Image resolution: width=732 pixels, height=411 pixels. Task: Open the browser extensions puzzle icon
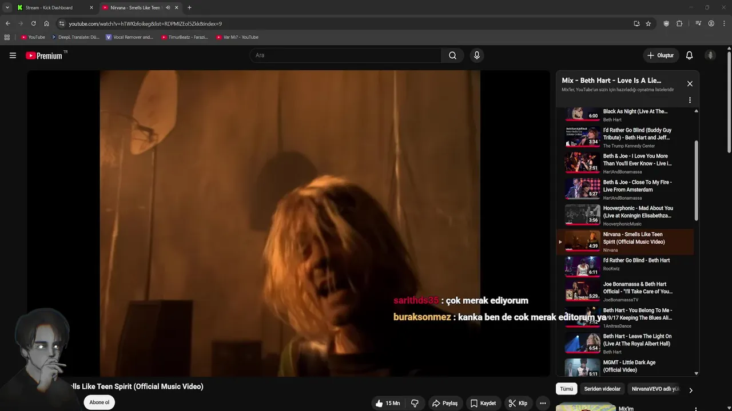(x=679, y=23)
